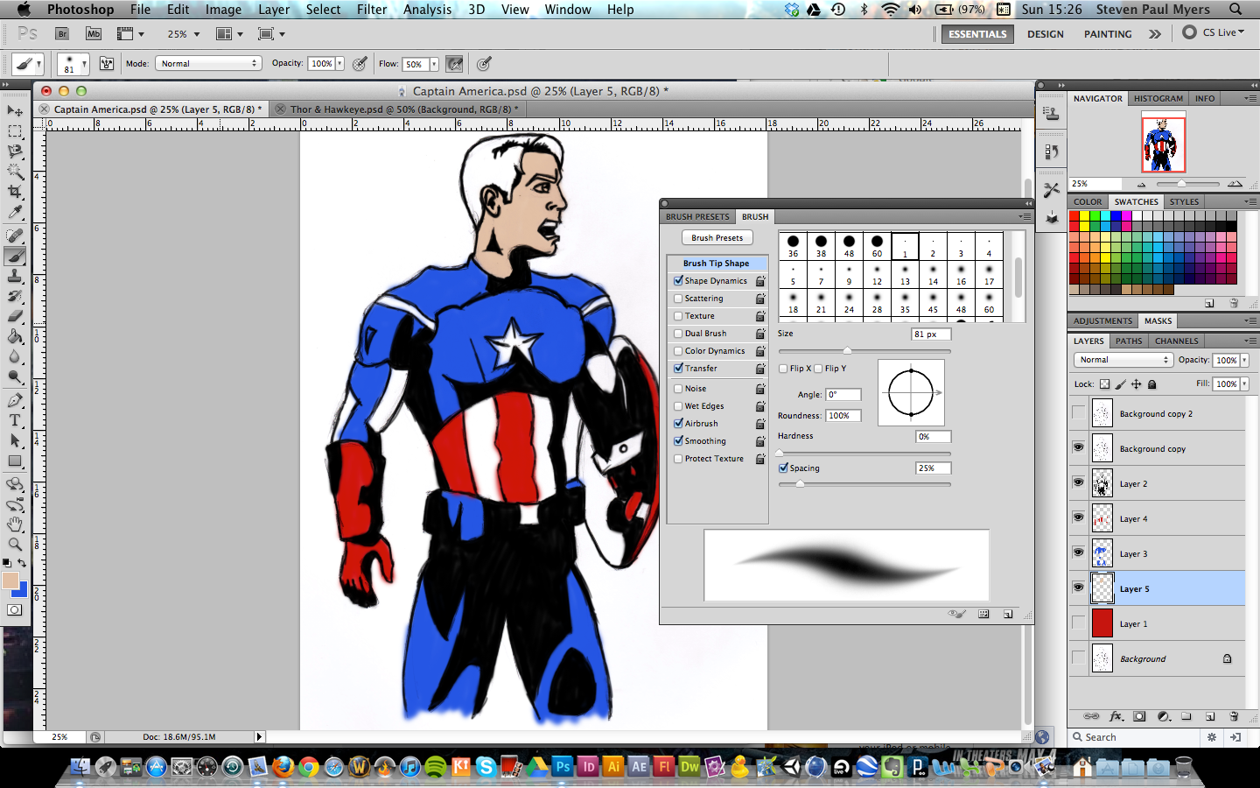1260x788 pixels.
Task: Select the Rectangular Marquee tool
Action: pyautogui.click(x=15, y=131)
